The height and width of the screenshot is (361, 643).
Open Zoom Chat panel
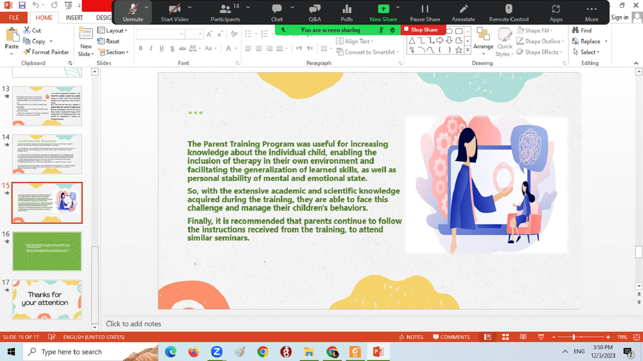tap(277, 13)
